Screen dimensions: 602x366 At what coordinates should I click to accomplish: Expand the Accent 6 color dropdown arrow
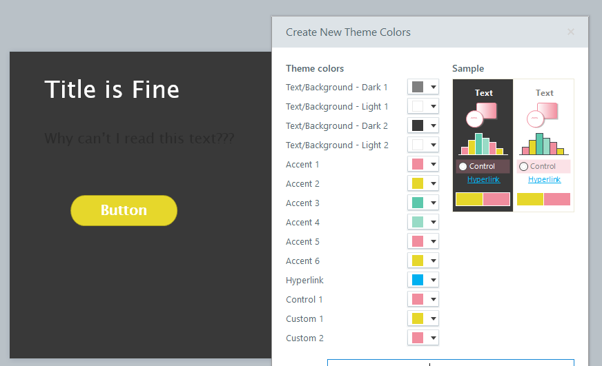433,261
